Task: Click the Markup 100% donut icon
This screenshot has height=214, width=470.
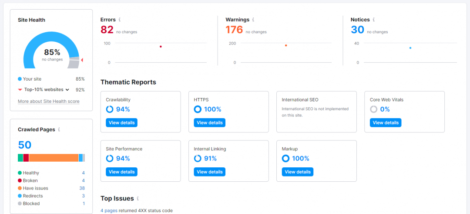Action: tap(285, 158)
